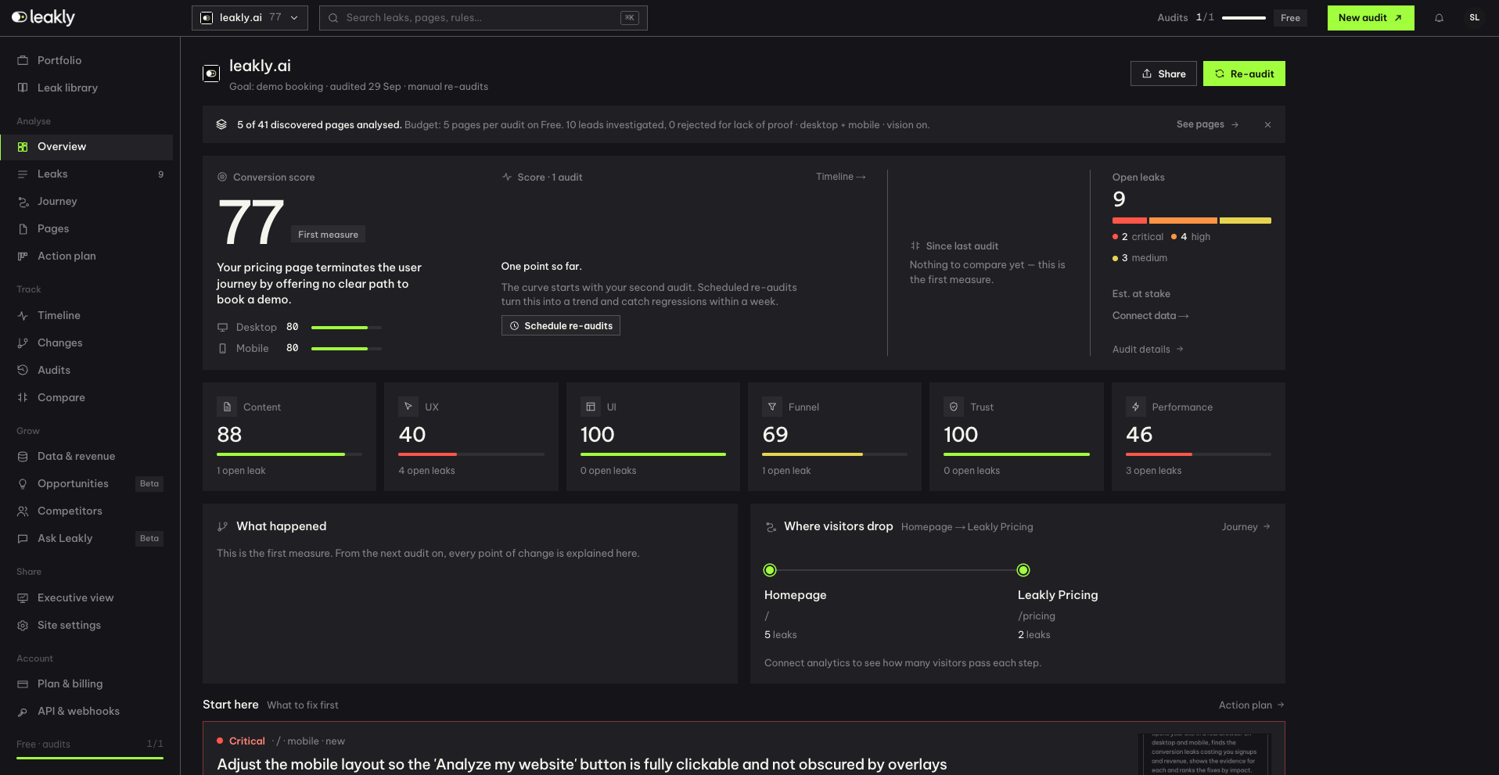Focus the search leaks, pages, rules field
The height and width of the screenshot is (775, 1499).
[483, 18]
